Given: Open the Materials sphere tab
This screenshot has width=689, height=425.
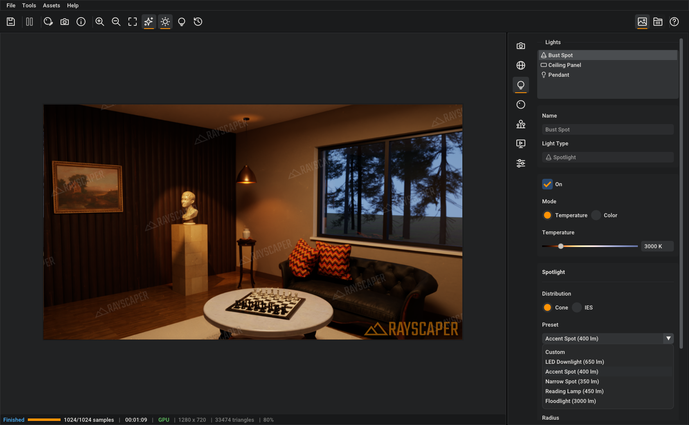Looking at the screenshot, I should tap(521, 105).
